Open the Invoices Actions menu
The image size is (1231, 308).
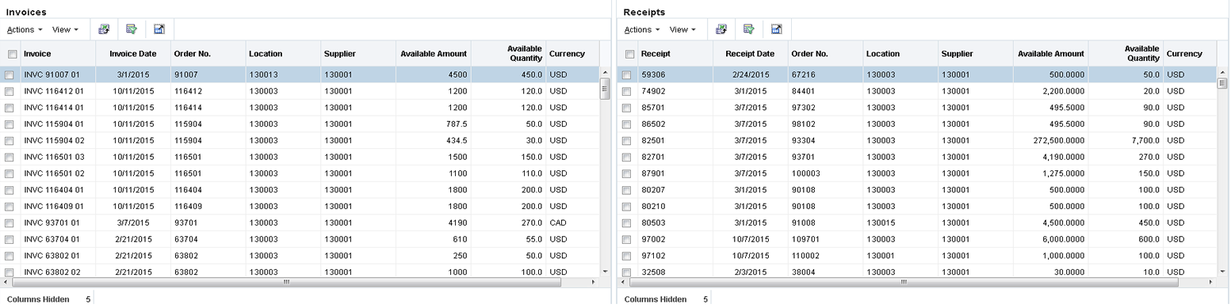click(25, 29)
